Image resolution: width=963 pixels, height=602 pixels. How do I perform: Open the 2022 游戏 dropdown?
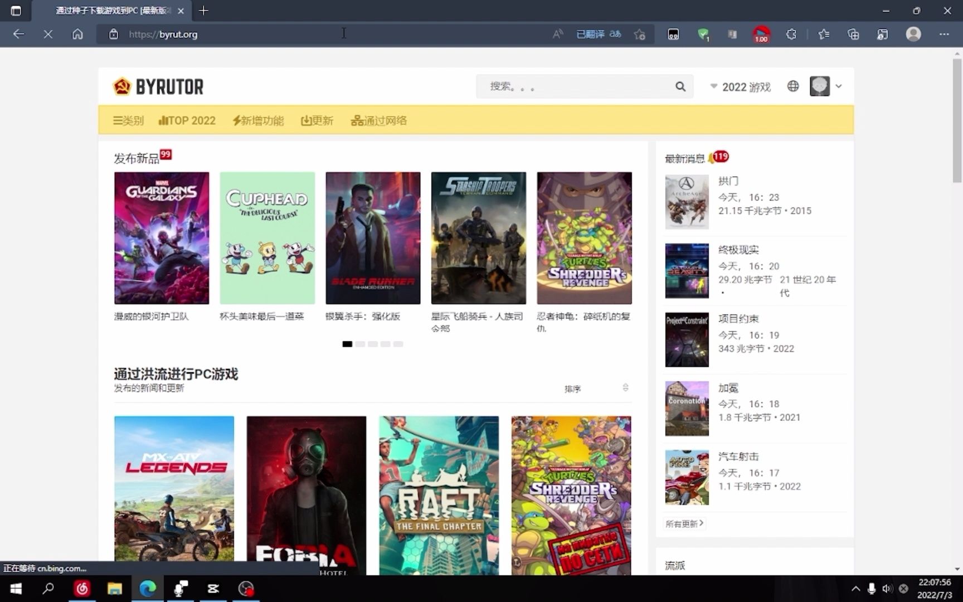pos(740,87)
